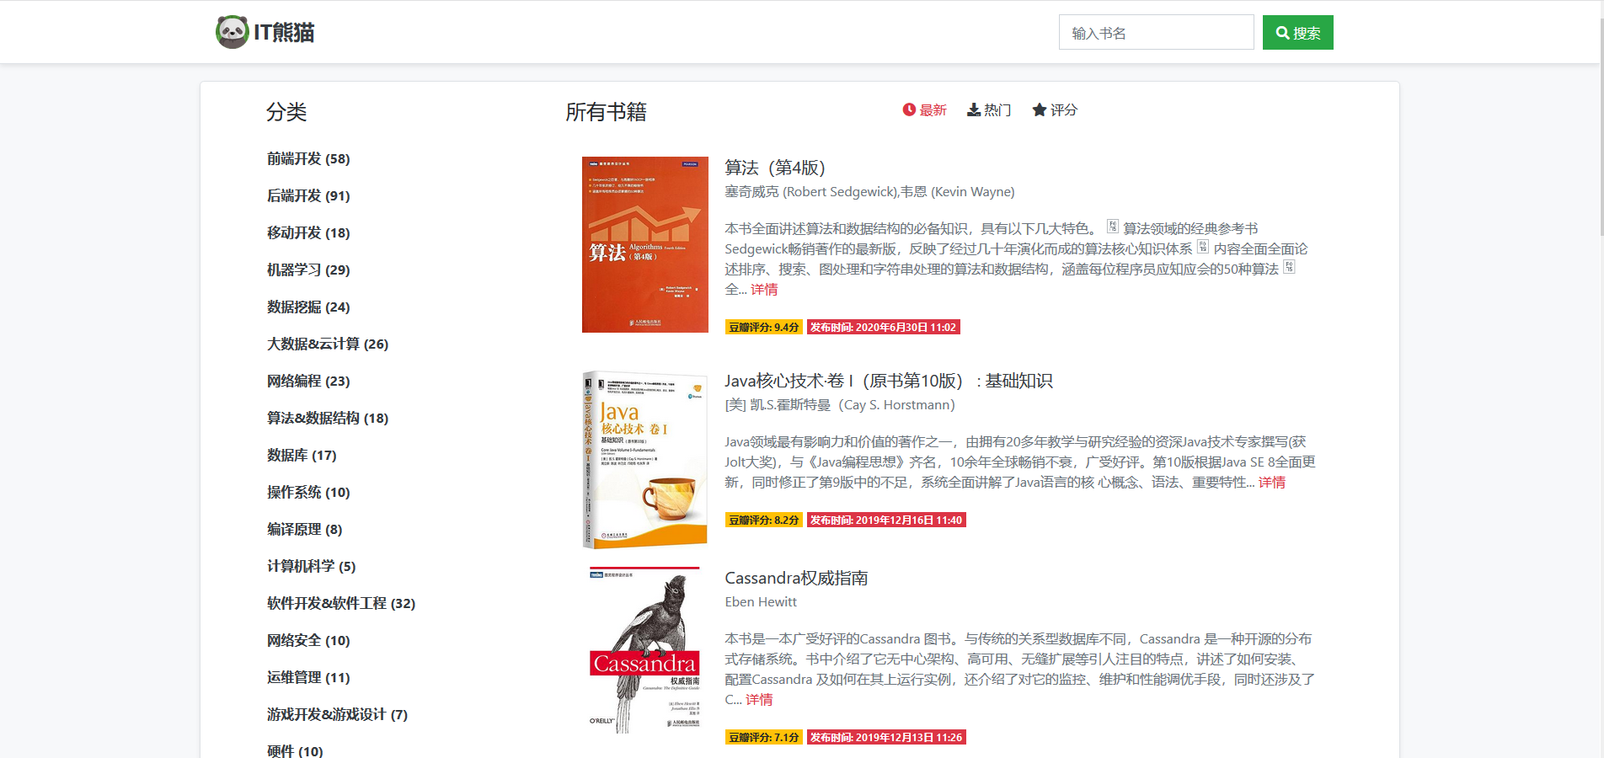Screen dimensions: 1604x758
Task: Sort books by 最新
Action: tap(931, 109)
